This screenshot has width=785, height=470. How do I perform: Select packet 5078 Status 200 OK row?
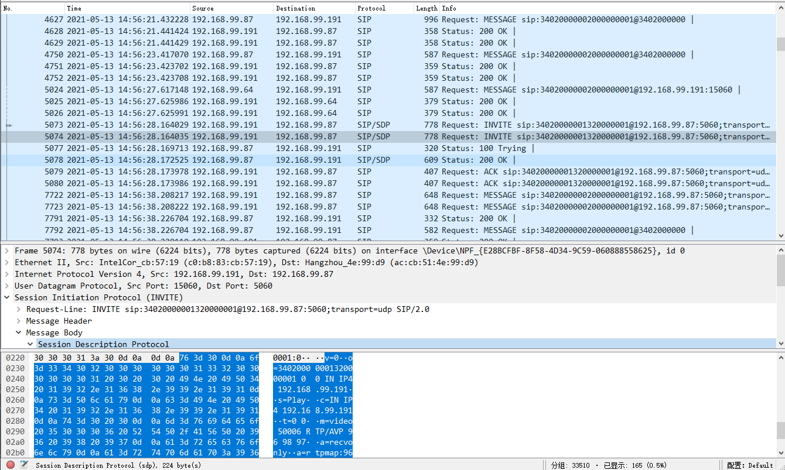pyautogui.click(x=388, y=160)
